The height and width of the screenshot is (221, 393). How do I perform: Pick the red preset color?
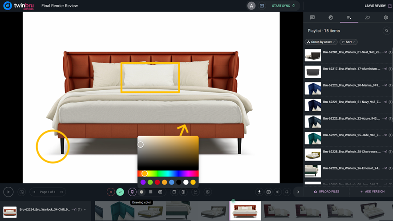[x=157, y=182]
